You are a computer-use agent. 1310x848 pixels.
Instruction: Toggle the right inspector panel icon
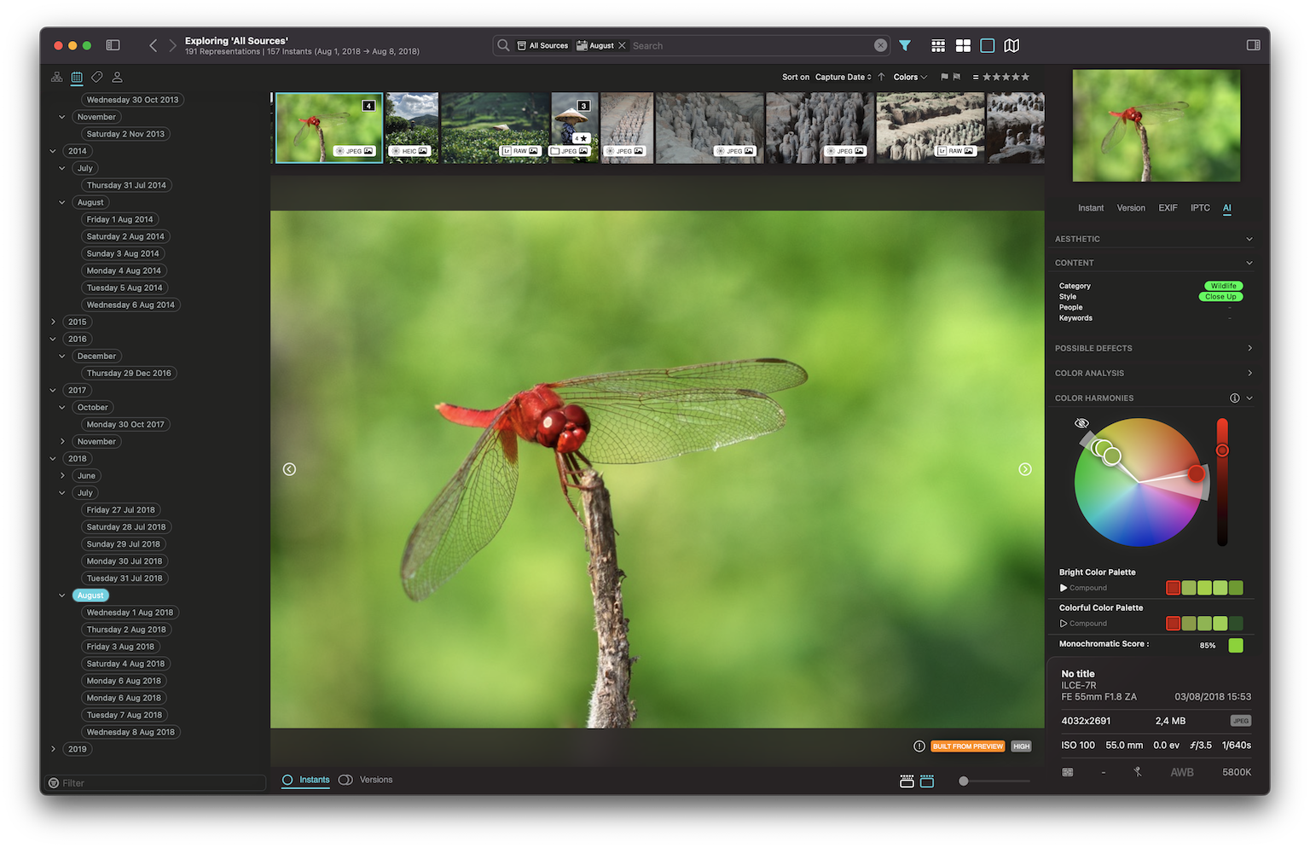(1253, 45)
